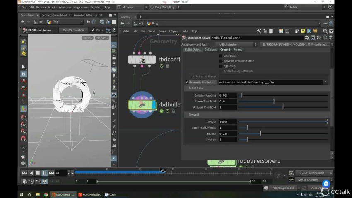Toggle network grid layout palette icon
352x198 pixels.
pos(281,31)
